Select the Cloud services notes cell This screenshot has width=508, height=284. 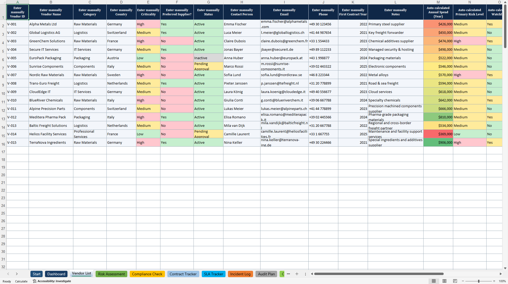pyautogui.click(x=395, y=92)
